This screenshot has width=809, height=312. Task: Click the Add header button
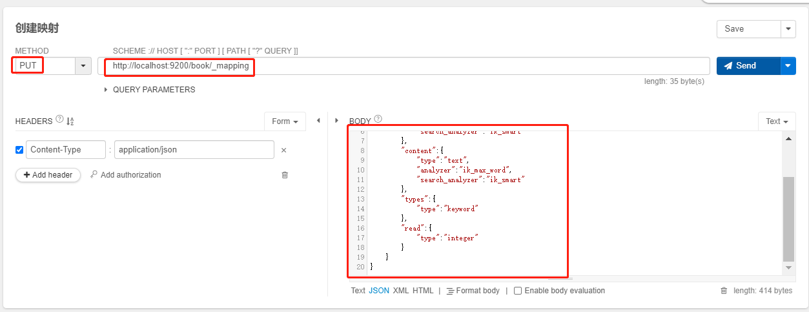coord(48,175)
